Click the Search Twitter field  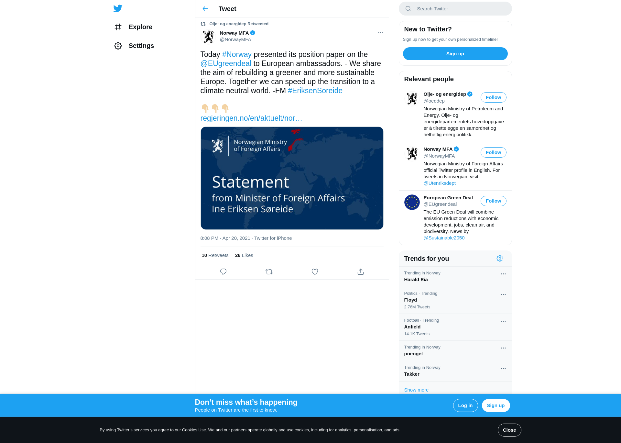(455, 9)
